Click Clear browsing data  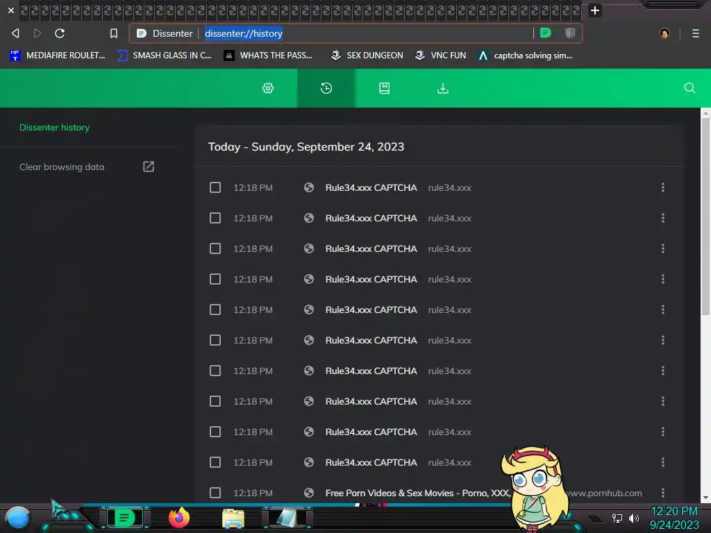(x=62, y=167)
